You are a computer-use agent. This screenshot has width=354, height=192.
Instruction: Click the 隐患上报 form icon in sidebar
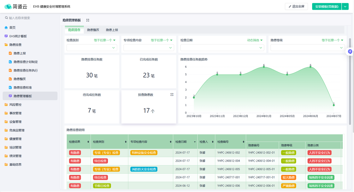click(x=10, y=53)
